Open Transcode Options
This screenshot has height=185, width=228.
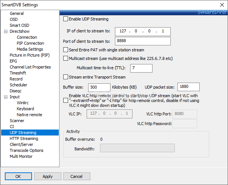pyautogui.click(x=26, y=150)
